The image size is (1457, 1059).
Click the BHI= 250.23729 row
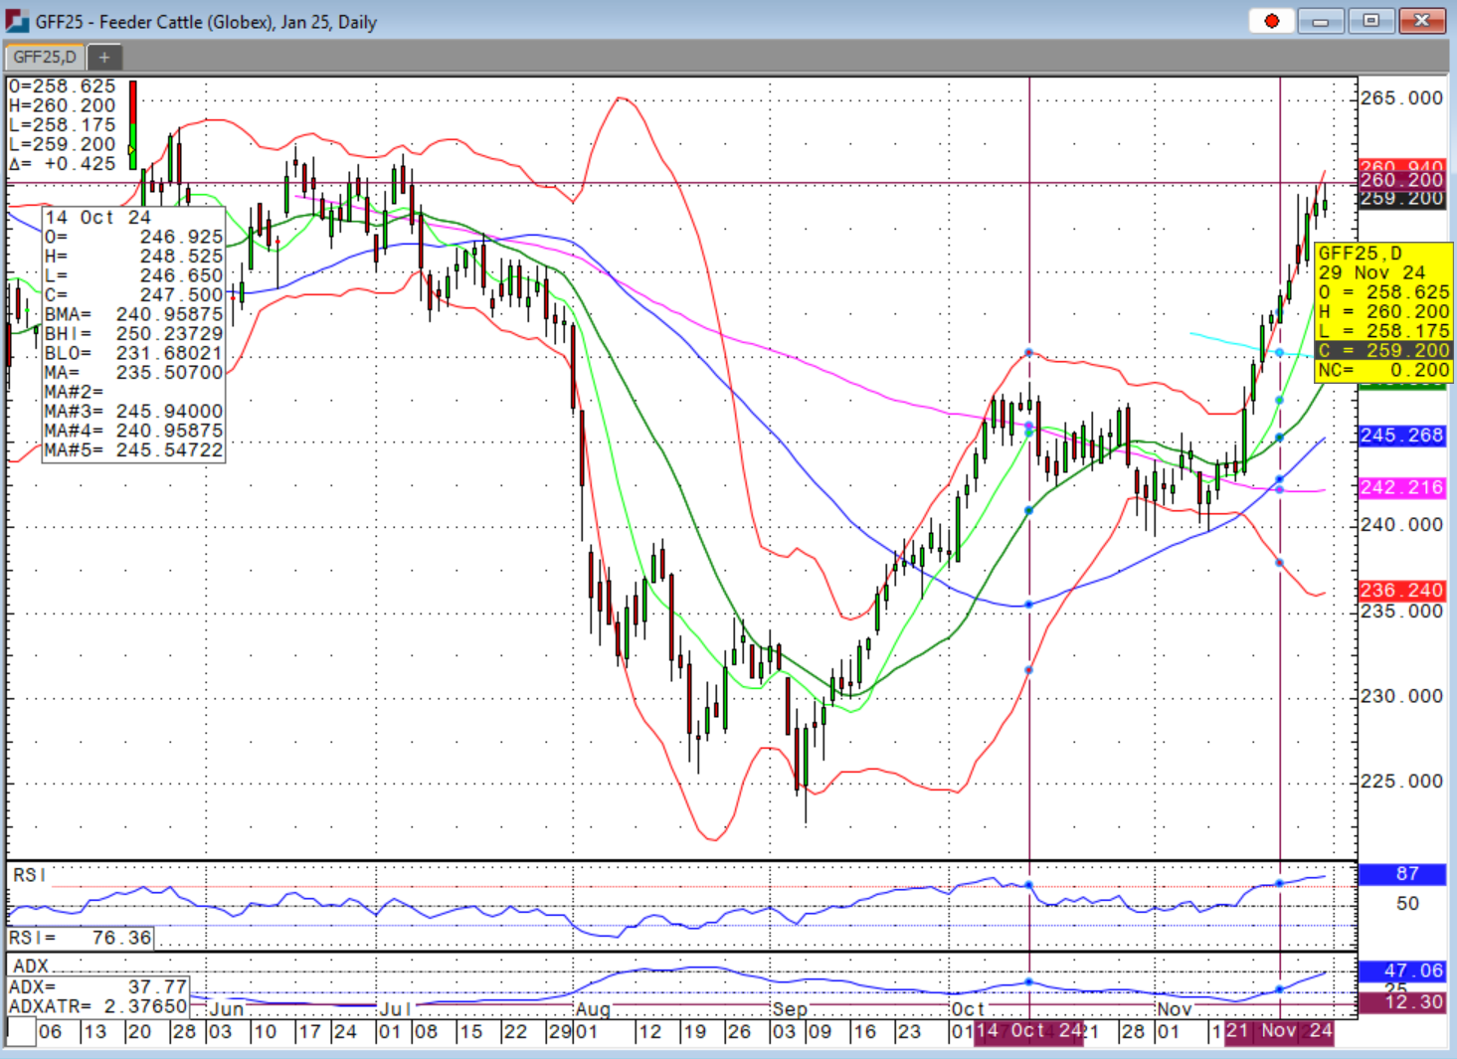tap(133, 334)
